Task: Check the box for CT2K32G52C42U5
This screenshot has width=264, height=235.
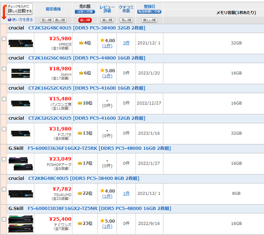Action: [x=4, y=129]
